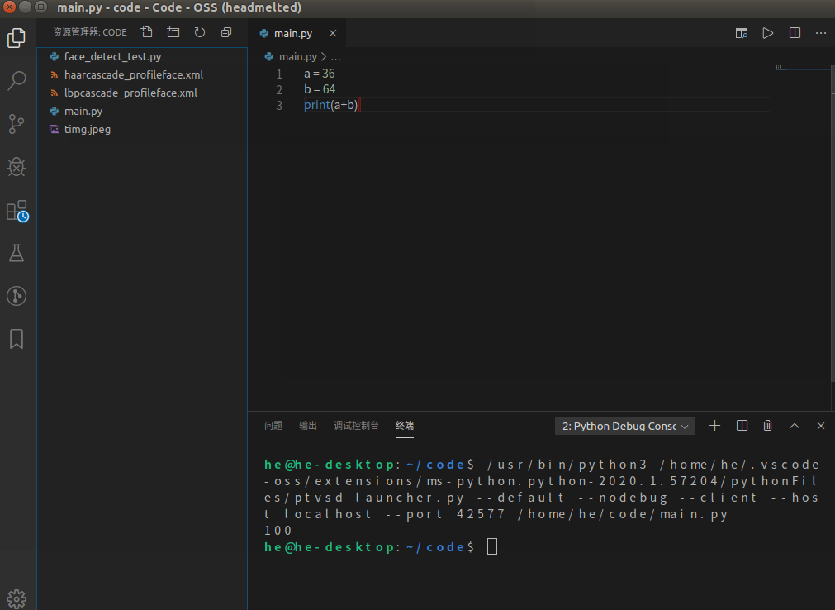Image resolution: width=835 pixels, height=610 pixels.
Task: Switch to the 输出 panel tab
Action: pos(308,425)
